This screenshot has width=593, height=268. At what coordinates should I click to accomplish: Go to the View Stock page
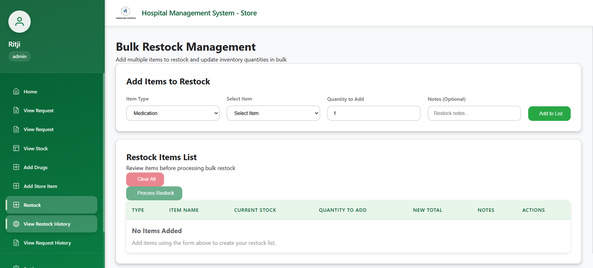coord(36,149)
